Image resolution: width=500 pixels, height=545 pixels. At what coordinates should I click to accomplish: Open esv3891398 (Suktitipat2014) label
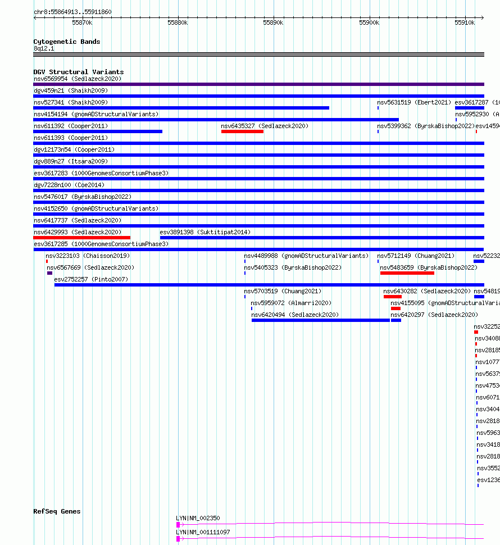pos(206,233)
